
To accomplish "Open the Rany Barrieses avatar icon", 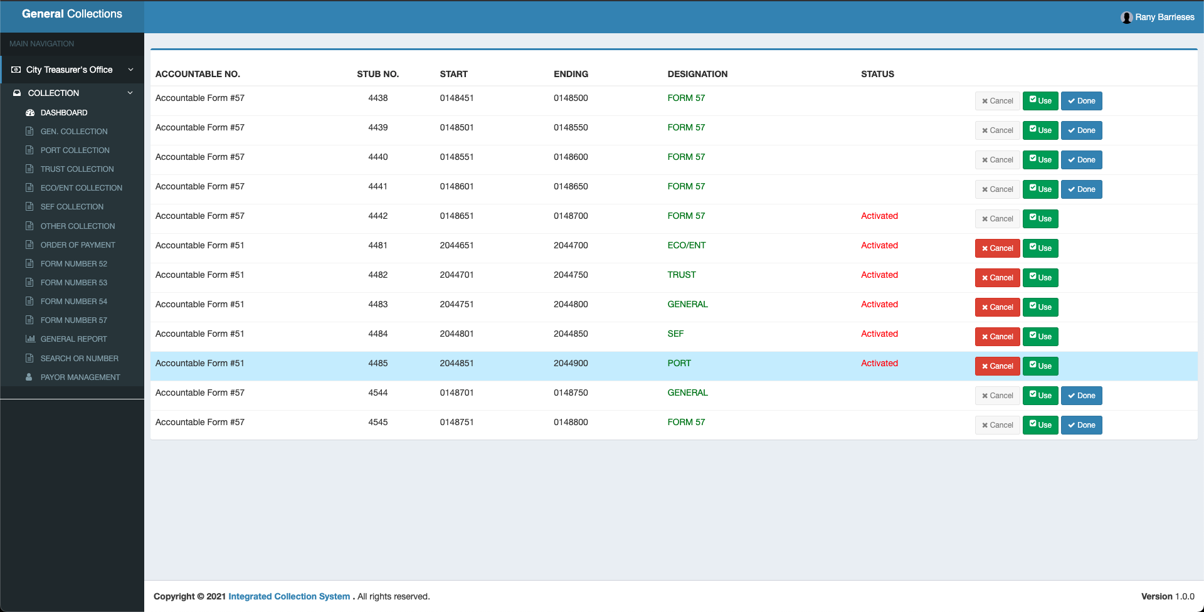I will [x=1126, y=17].
